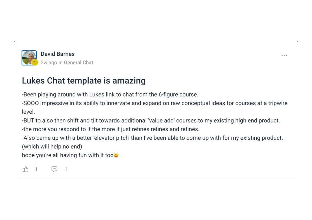Click David Barnes' profile avatar
The width and height of the screenshot is (312, 220).
pos(29,58)
